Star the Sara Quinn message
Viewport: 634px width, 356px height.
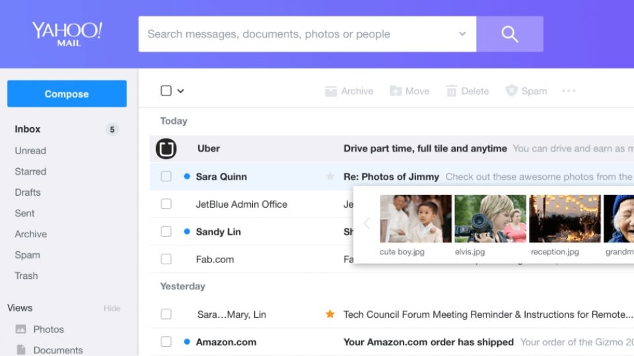point(330,176)
